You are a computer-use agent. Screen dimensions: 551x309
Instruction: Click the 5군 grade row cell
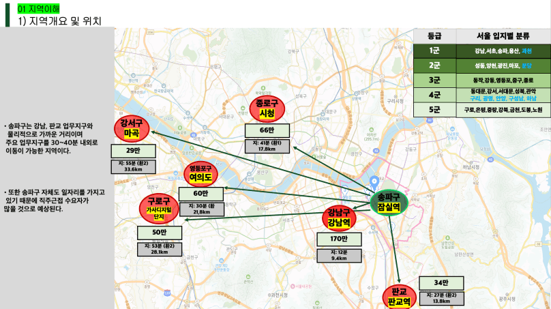point(434,109)
